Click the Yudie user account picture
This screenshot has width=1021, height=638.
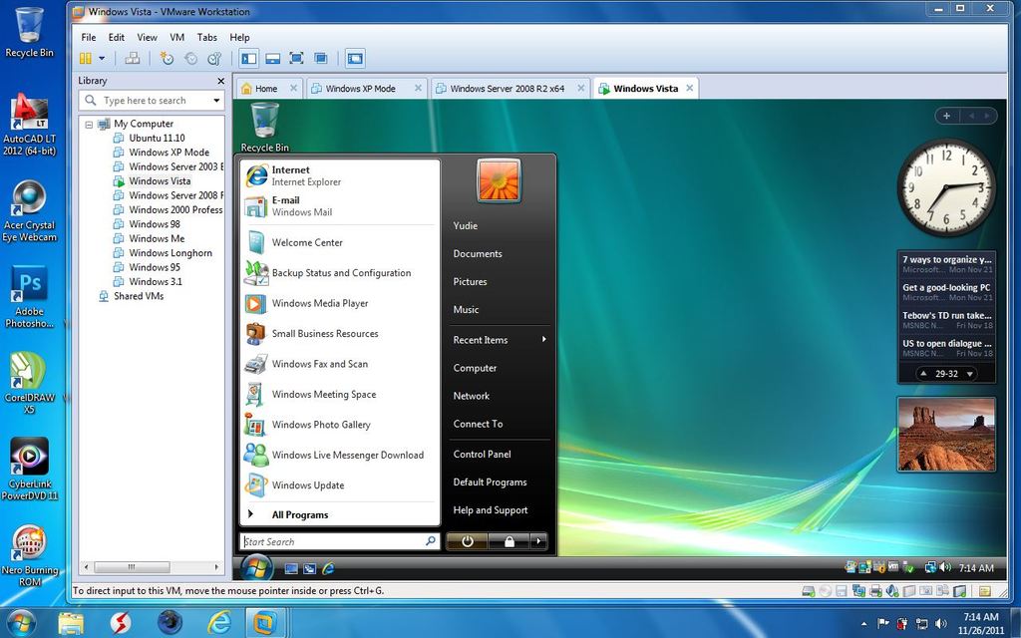499,180
